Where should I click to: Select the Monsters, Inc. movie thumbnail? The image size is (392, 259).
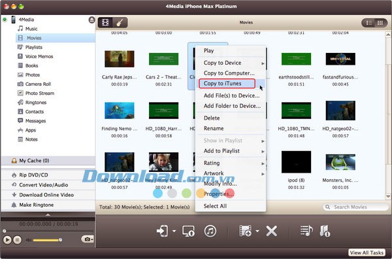tap(340, 162)
